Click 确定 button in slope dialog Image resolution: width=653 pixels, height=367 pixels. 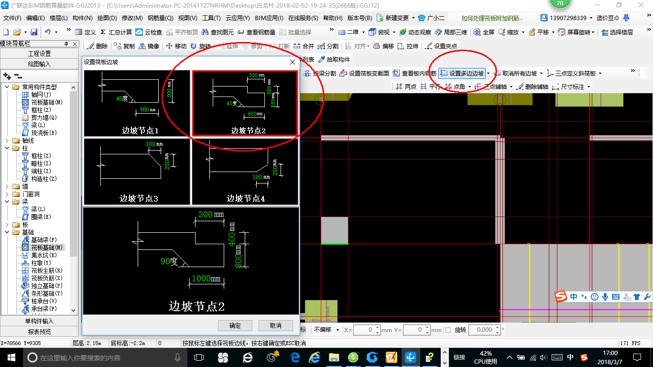[x=235, y=325]
